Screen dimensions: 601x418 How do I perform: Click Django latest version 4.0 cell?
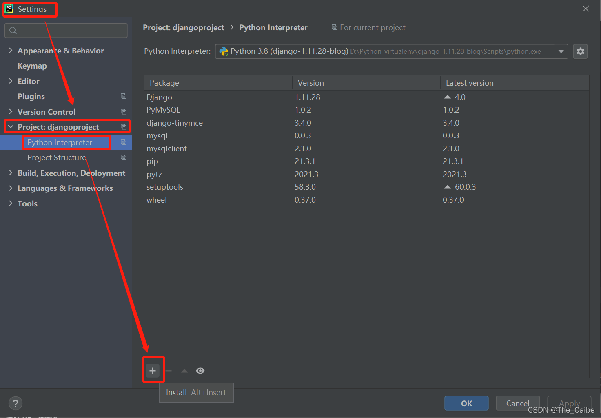460,97
